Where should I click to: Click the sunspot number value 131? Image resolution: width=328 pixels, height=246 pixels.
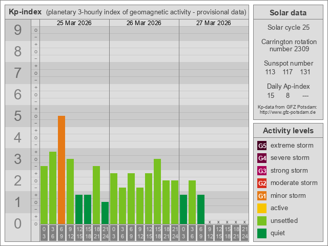click(x=305, y=72)
